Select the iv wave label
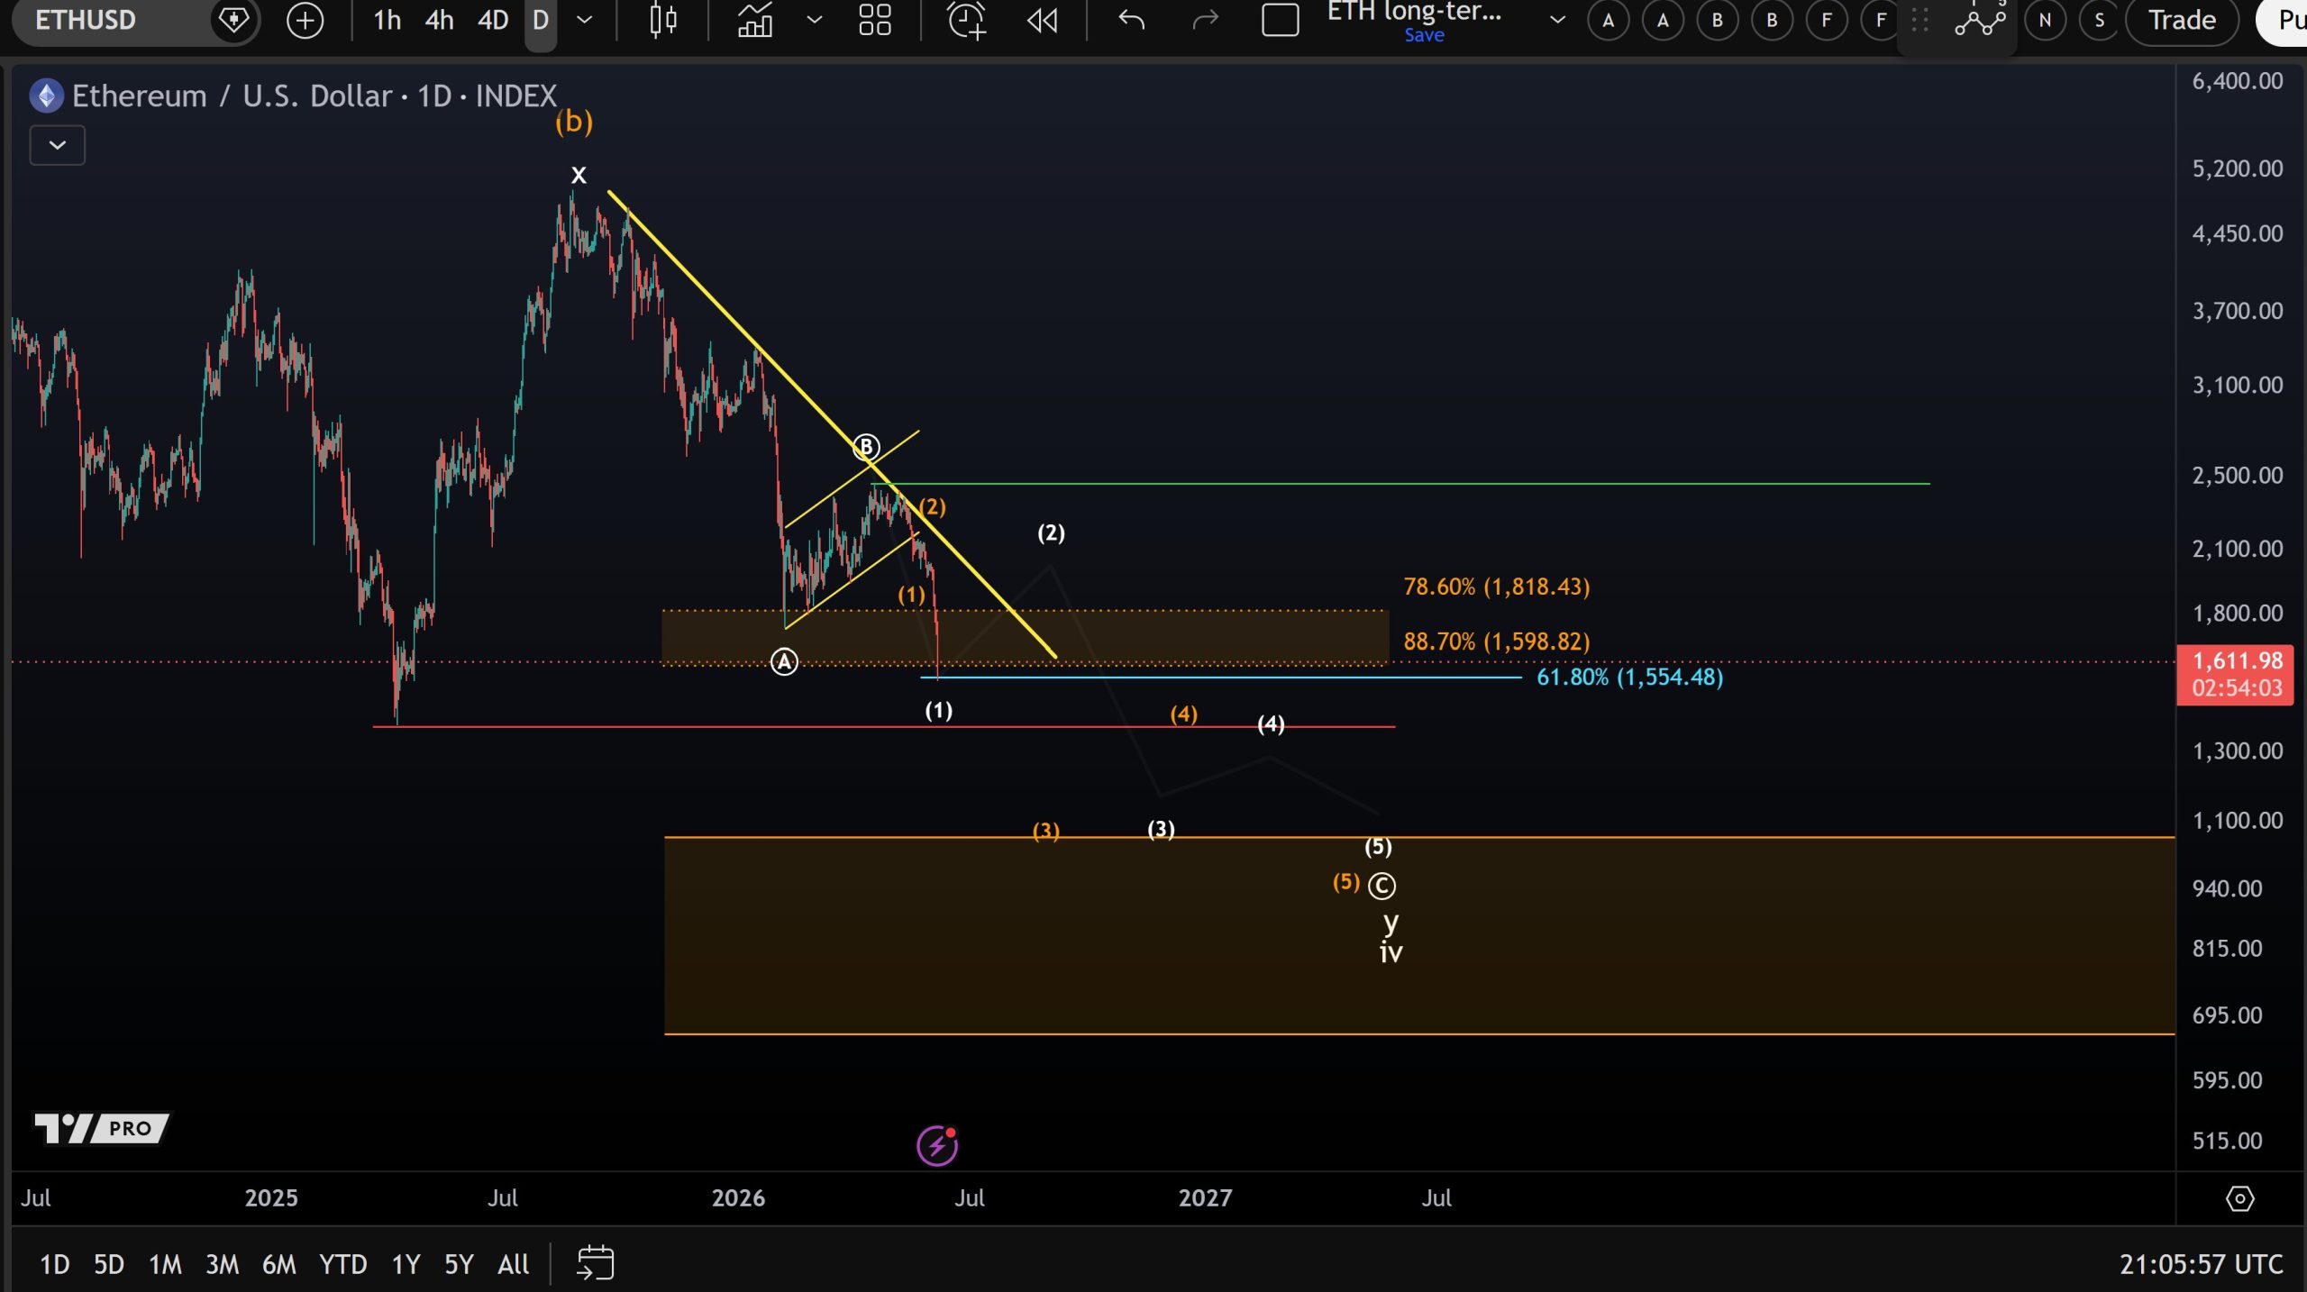This screenshot has height=1292, width=2307. click(x=1391, y=952)
